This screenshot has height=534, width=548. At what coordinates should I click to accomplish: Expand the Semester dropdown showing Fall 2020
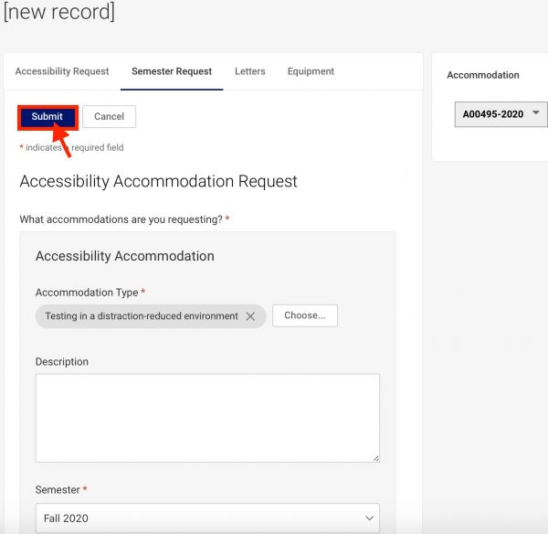207,518
